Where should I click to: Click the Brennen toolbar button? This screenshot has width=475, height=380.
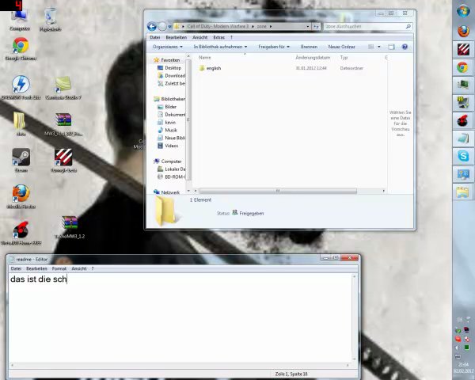coord(309,47)
